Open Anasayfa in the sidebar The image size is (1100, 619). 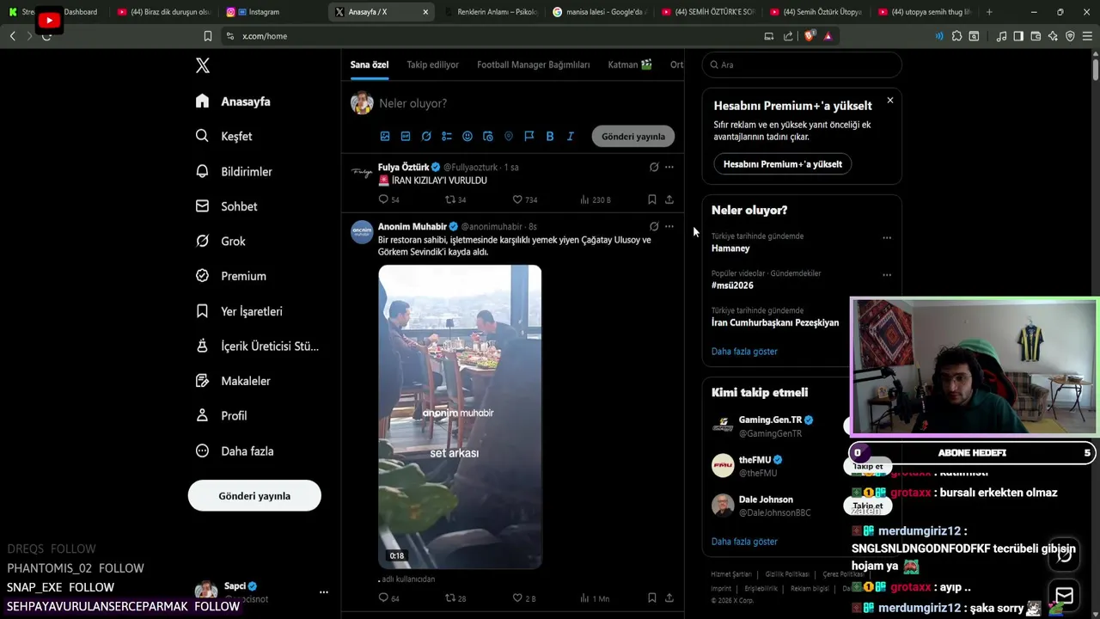[233, 101]
